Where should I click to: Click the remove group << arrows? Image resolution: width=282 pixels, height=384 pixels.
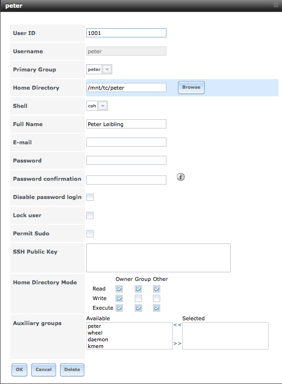pyautogui.click(x=177, y=325)
